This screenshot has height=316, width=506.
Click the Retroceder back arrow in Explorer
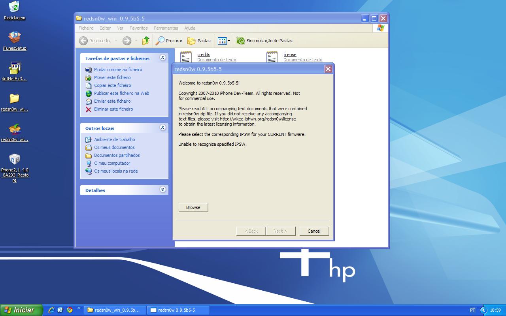pos(95,41)
